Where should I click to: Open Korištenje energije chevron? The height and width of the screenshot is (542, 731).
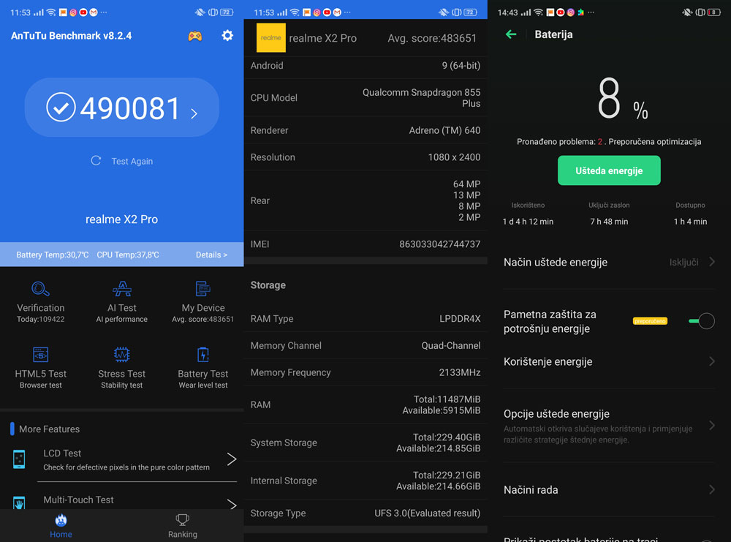pos(711,361)
